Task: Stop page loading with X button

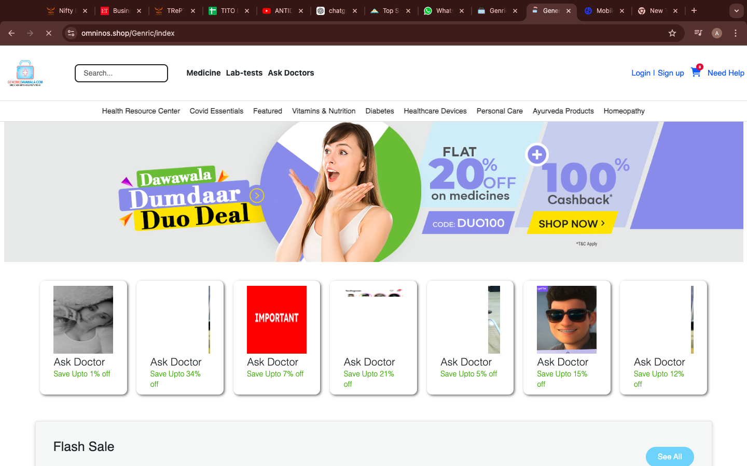Action: (x=49, y=33)
